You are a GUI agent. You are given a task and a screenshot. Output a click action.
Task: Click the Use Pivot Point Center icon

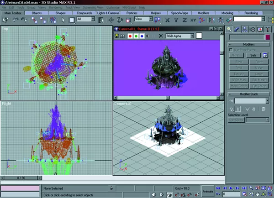(157, 20)
